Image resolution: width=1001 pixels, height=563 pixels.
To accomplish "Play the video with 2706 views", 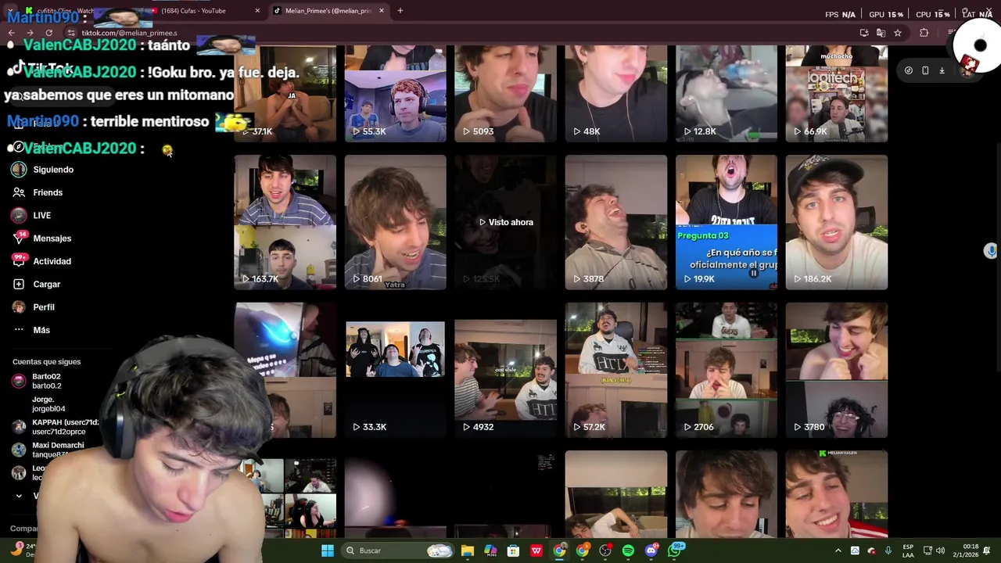I will [x=727, y=371].
